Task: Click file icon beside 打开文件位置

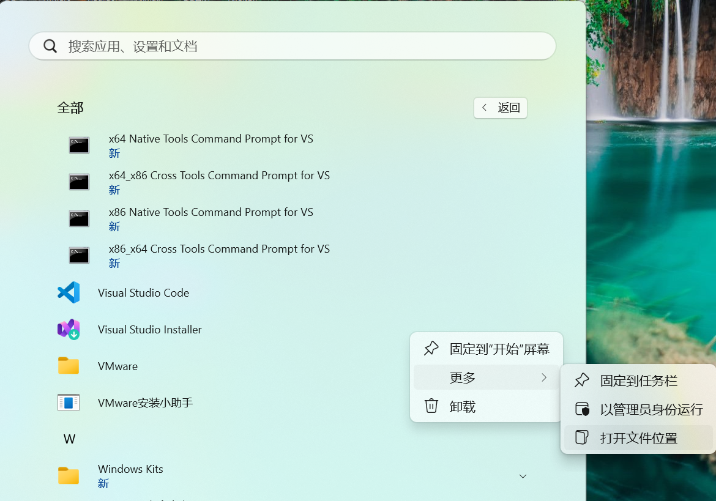Action: pos(581,437)
